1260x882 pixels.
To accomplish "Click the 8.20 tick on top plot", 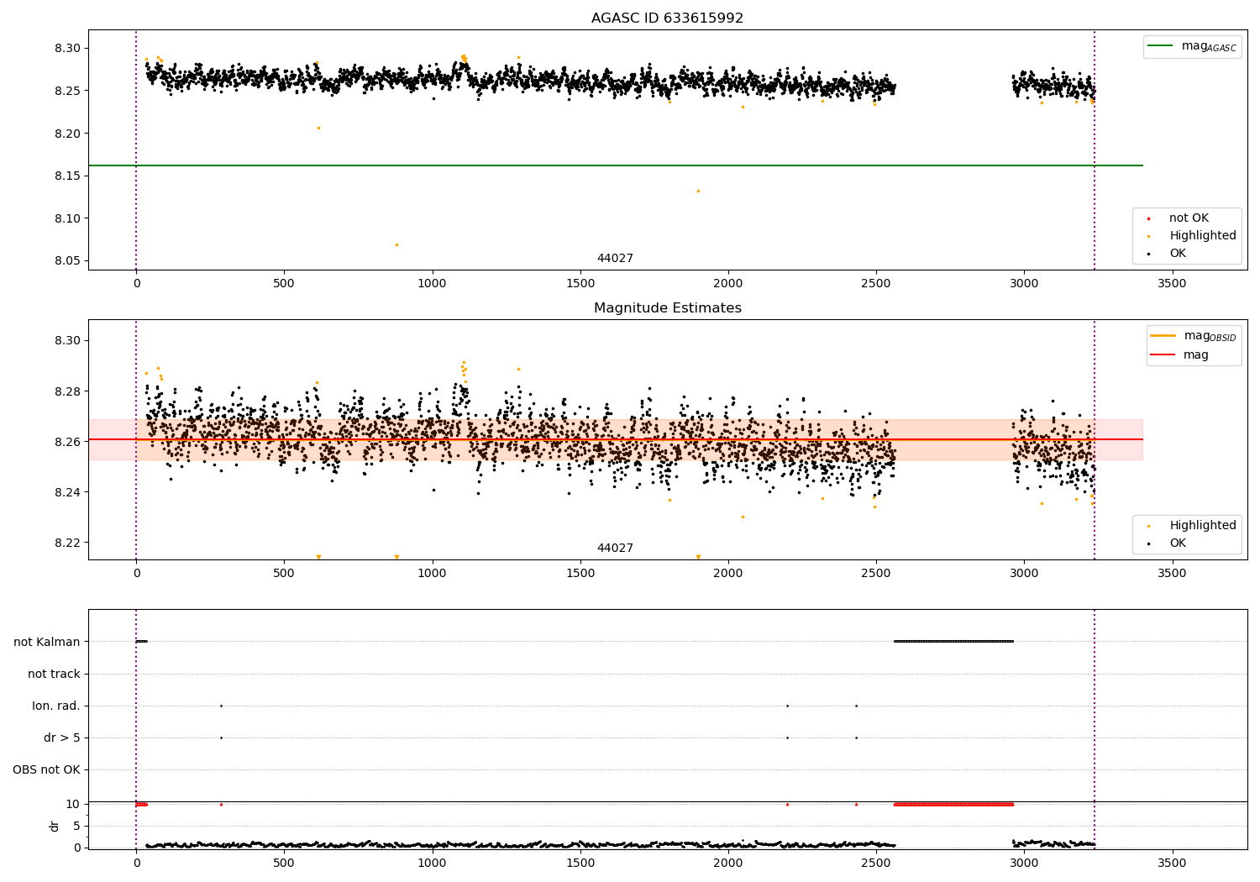I will coord(68,134).
